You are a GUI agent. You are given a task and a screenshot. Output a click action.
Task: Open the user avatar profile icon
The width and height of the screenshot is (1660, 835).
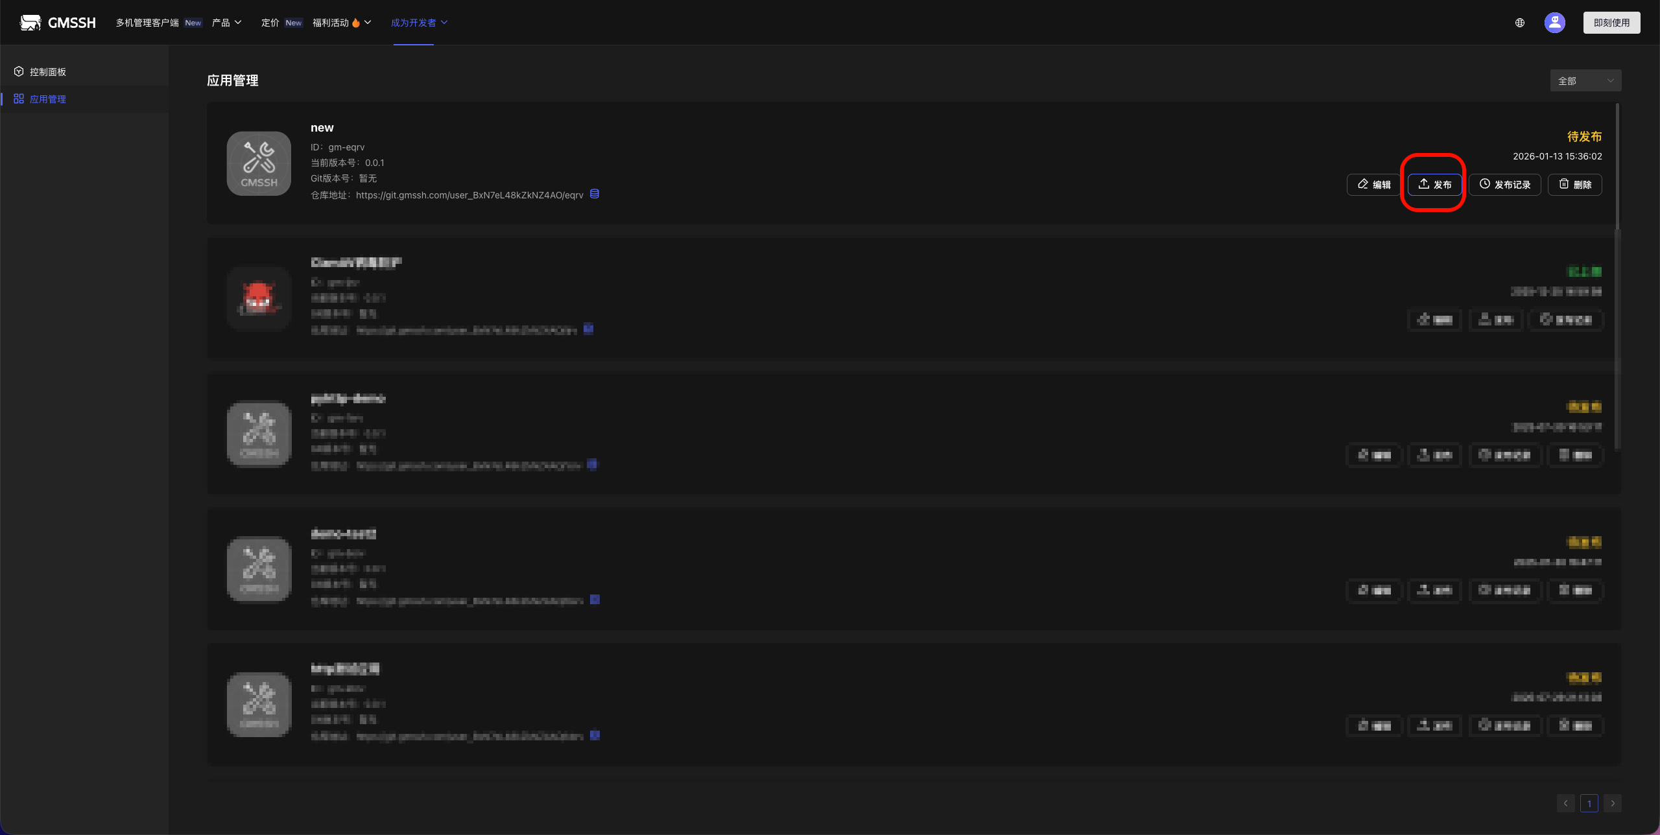(1554, 23)
